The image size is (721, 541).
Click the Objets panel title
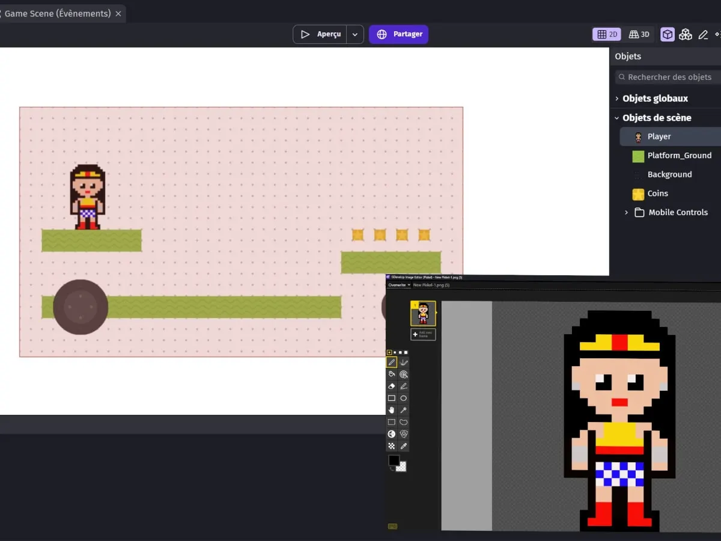coord(628,56)
